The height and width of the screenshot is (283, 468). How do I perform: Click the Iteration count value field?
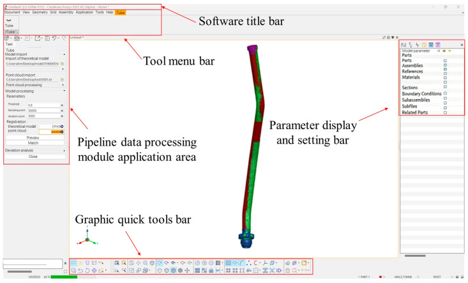click(43, 116)
